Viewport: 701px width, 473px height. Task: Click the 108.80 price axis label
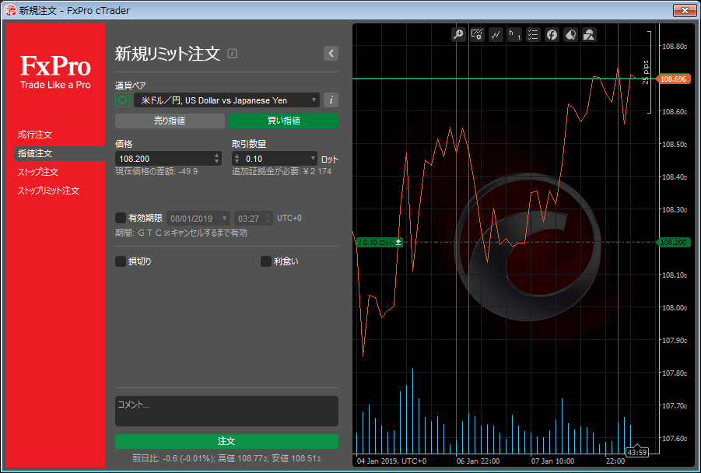(675, 47)
